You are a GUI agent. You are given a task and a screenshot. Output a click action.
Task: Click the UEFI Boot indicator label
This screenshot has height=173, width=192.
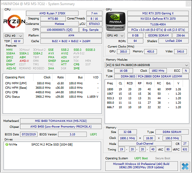[x=141, y=158]
